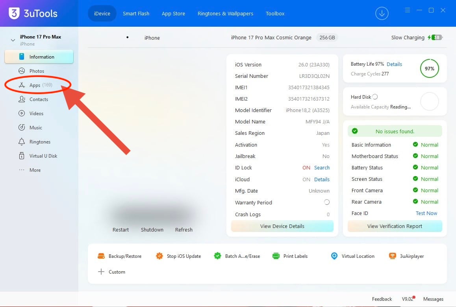Viewport: 456px width, 307px height.
Task: Open Messages in the status bar
Action: (x=433, y=299)
